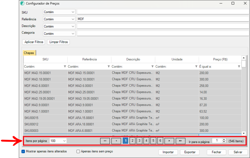Focus the Categoria filter text field
Screen dimensions: 250x158
coord(163,33)
